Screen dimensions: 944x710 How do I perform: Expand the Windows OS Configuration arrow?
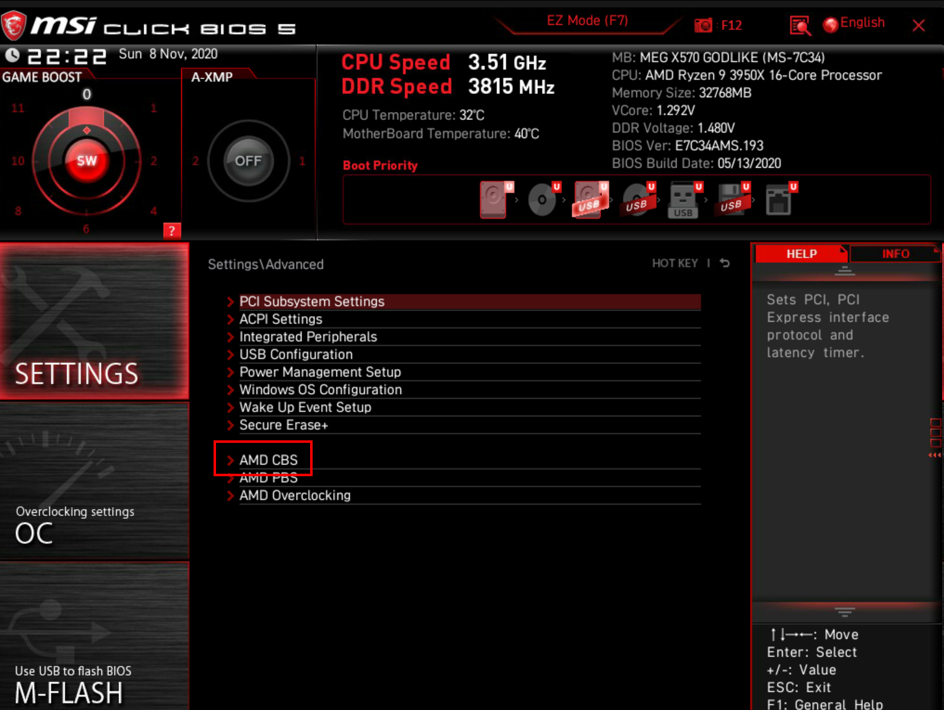click(x=230, y=390)
